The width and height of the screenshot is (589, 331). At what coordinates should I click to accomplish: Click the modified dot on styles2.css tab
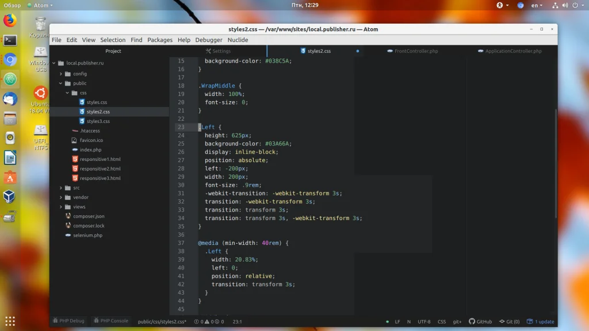tap(357, 51)
